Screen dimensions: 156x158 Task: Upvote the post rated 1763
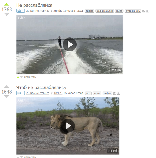click(7, 4)
